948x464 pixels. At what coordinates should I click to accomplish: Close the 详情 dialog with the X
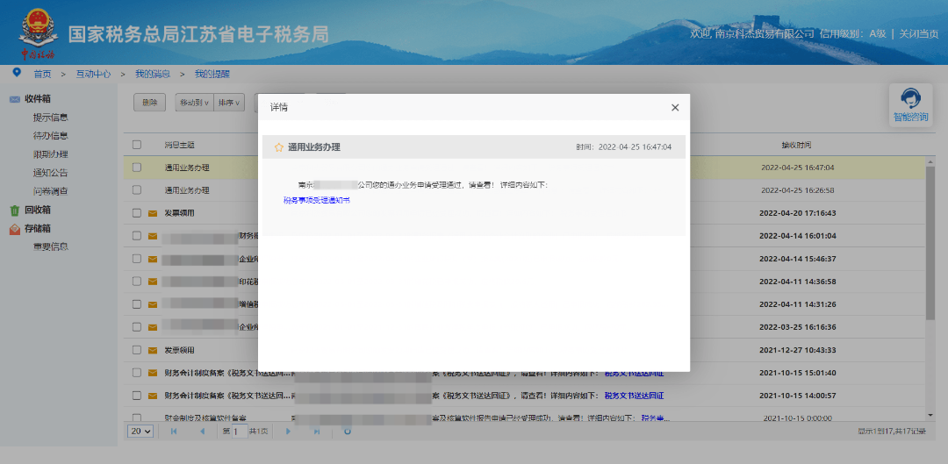[x=675, y=107]
